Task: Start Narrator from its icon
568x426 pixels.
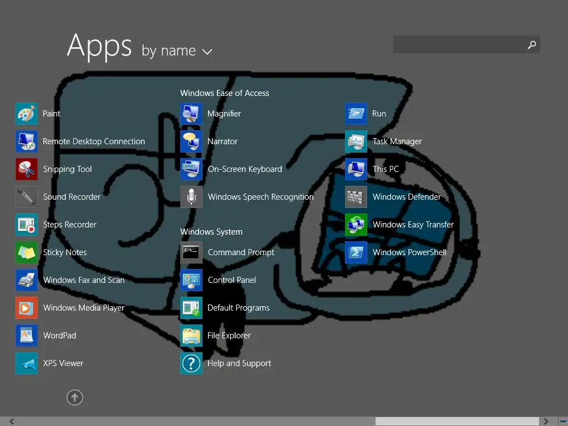Action: coord(191,141)
